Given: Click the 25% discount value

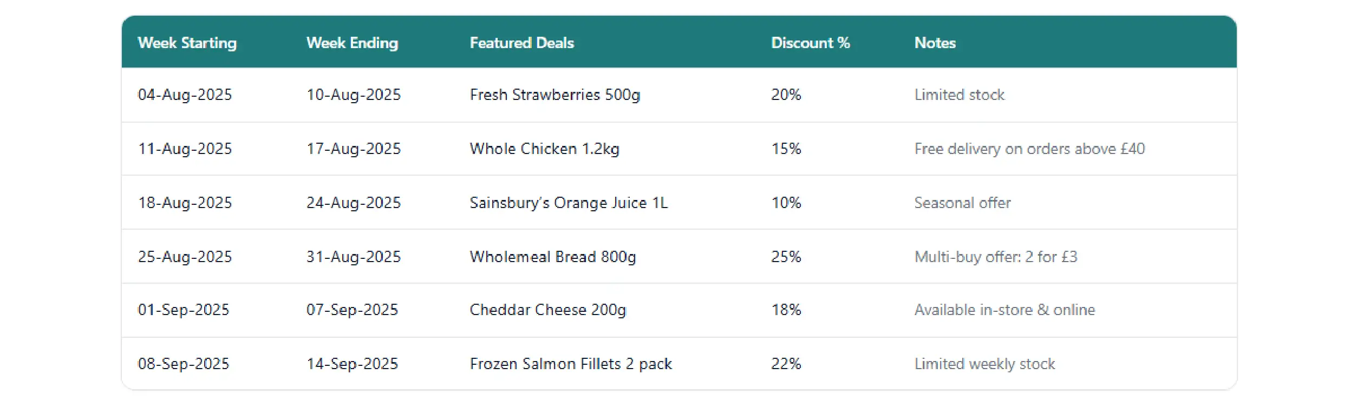Looking at the screenshot, I should [786, 257].
